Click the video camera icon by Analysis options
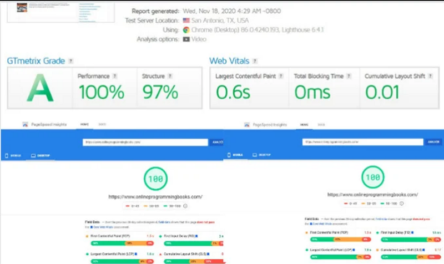 tap(186, 39)
